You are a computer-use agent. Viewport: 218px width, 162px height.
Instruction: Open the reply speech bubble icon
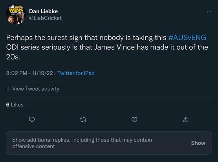point(32,119)
